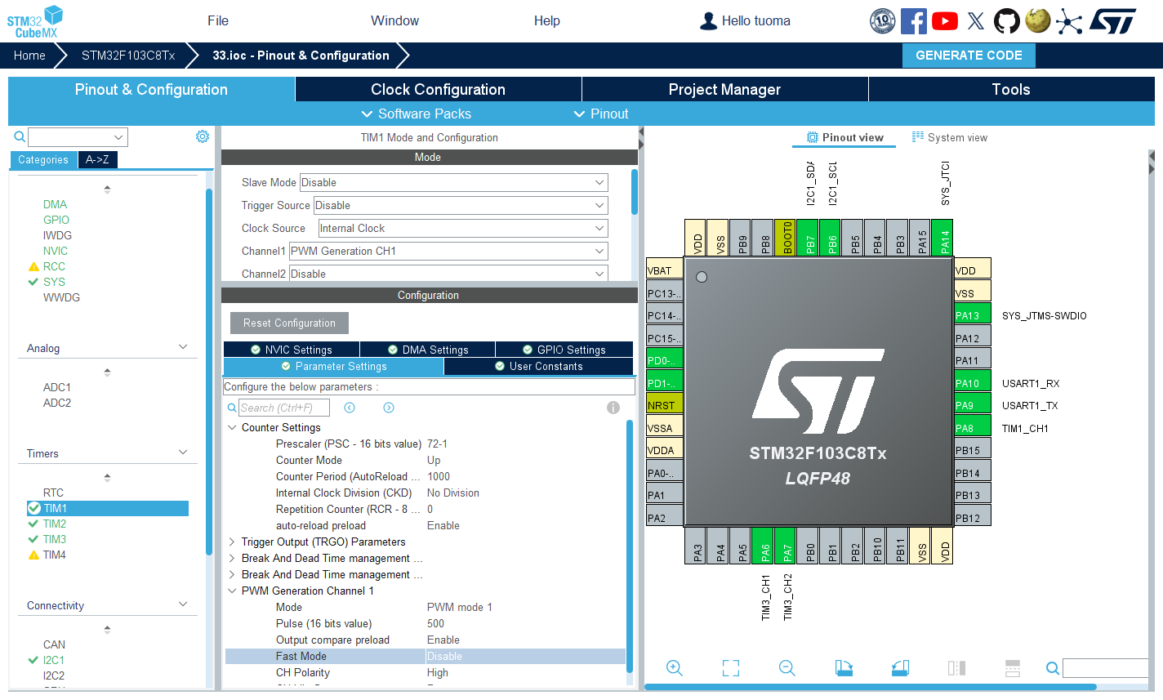The height and width of the screenshot is (700, 1163).
Task: Collapse the Analog category
Action: click(x=183, y=347)
